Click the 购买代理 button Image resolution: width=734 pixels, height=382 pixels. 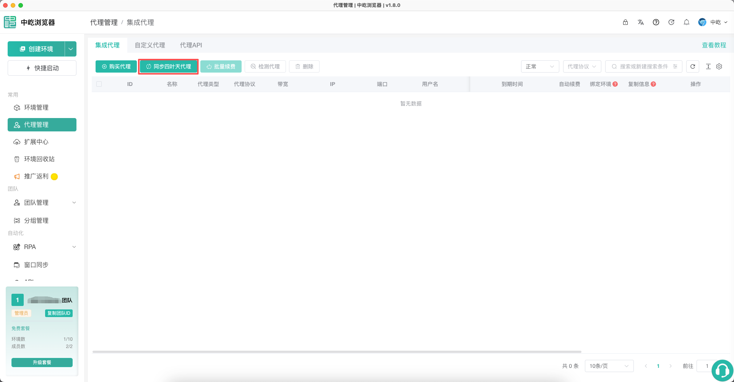tap(116, 66)
